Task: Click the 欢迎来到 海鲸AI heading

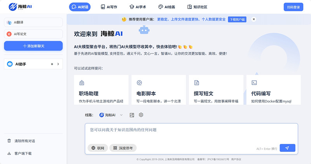Action: 98,34
